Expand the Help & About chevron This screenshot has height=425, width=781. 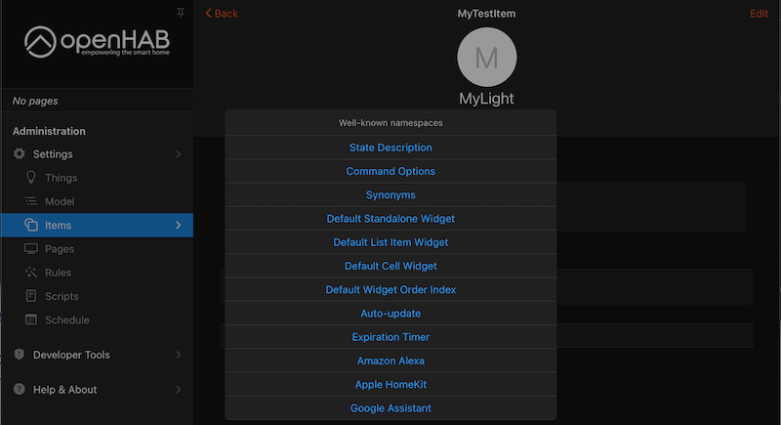click(178, 389)
